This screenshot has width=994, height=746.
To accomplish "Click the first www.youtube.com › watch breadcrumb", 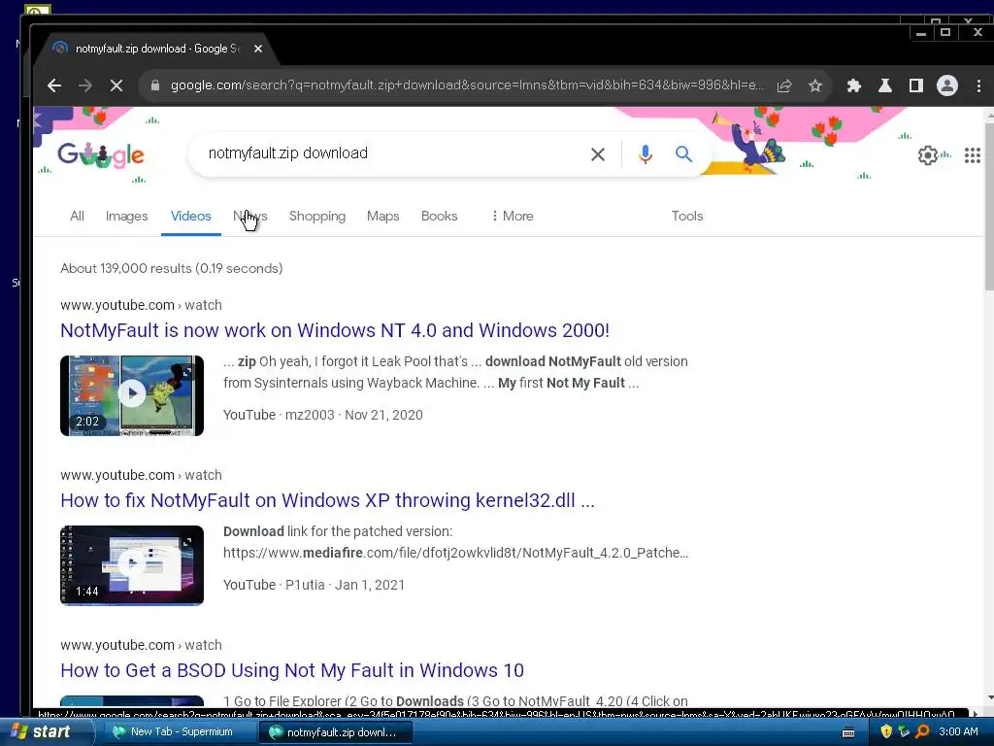I will [142, 305].
